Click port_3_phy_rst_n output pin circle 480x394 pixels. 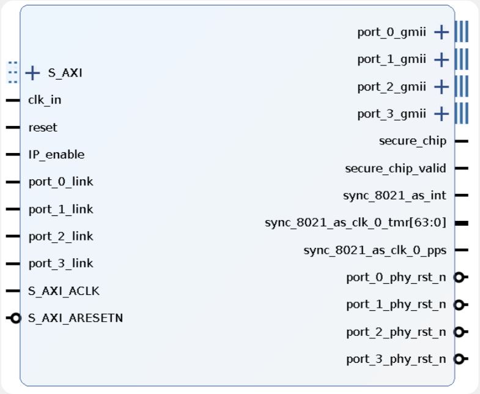(459, 359)
